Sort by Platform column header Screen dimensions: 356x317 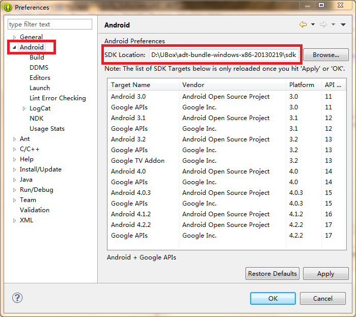[x=304, y=85]
